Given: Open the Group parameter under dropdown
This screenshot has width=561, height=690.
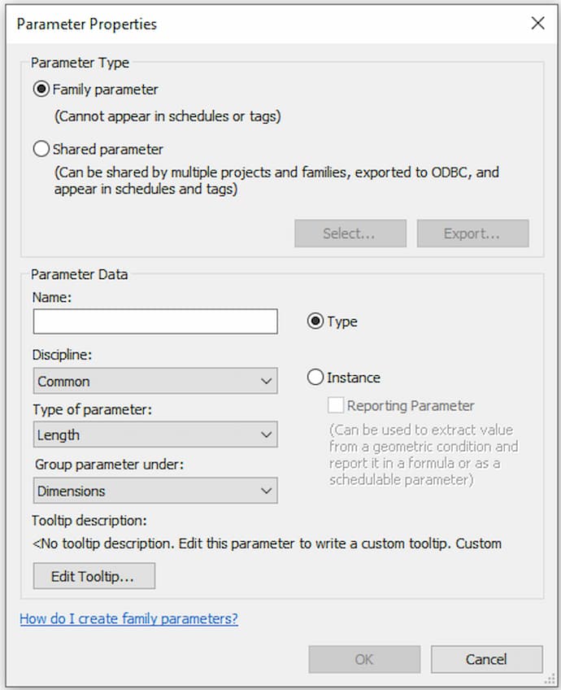Looking at the screenshot, I should [155, 491].
